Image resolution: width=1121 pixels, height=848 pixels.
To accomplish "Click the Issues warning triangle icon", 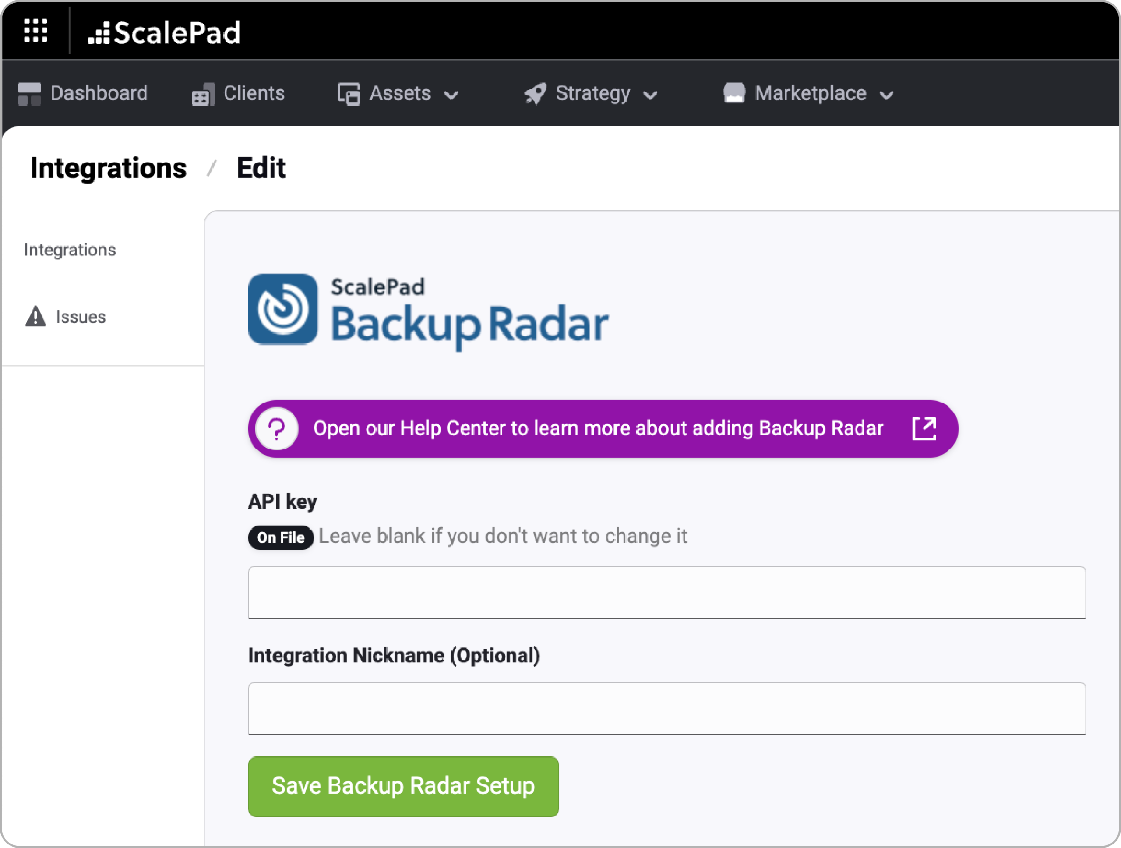I will [x=35, y=316].
